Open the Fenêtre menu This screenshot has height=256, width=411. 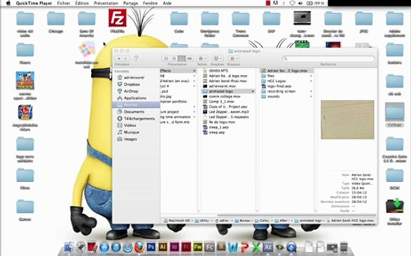[x=150, y=3]
